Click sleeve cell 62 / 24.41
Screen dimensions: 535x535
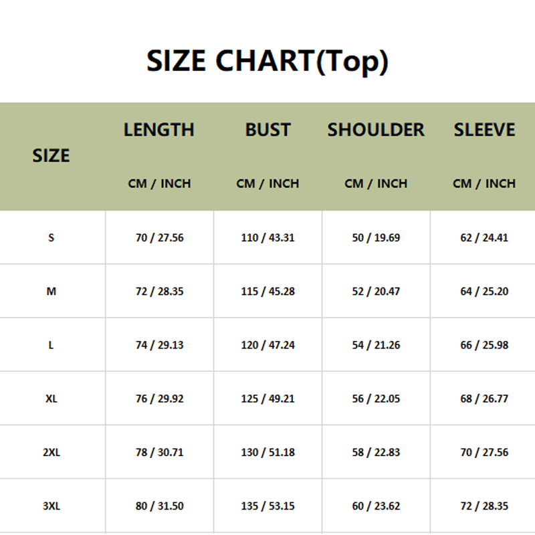[x=484, y=237]
